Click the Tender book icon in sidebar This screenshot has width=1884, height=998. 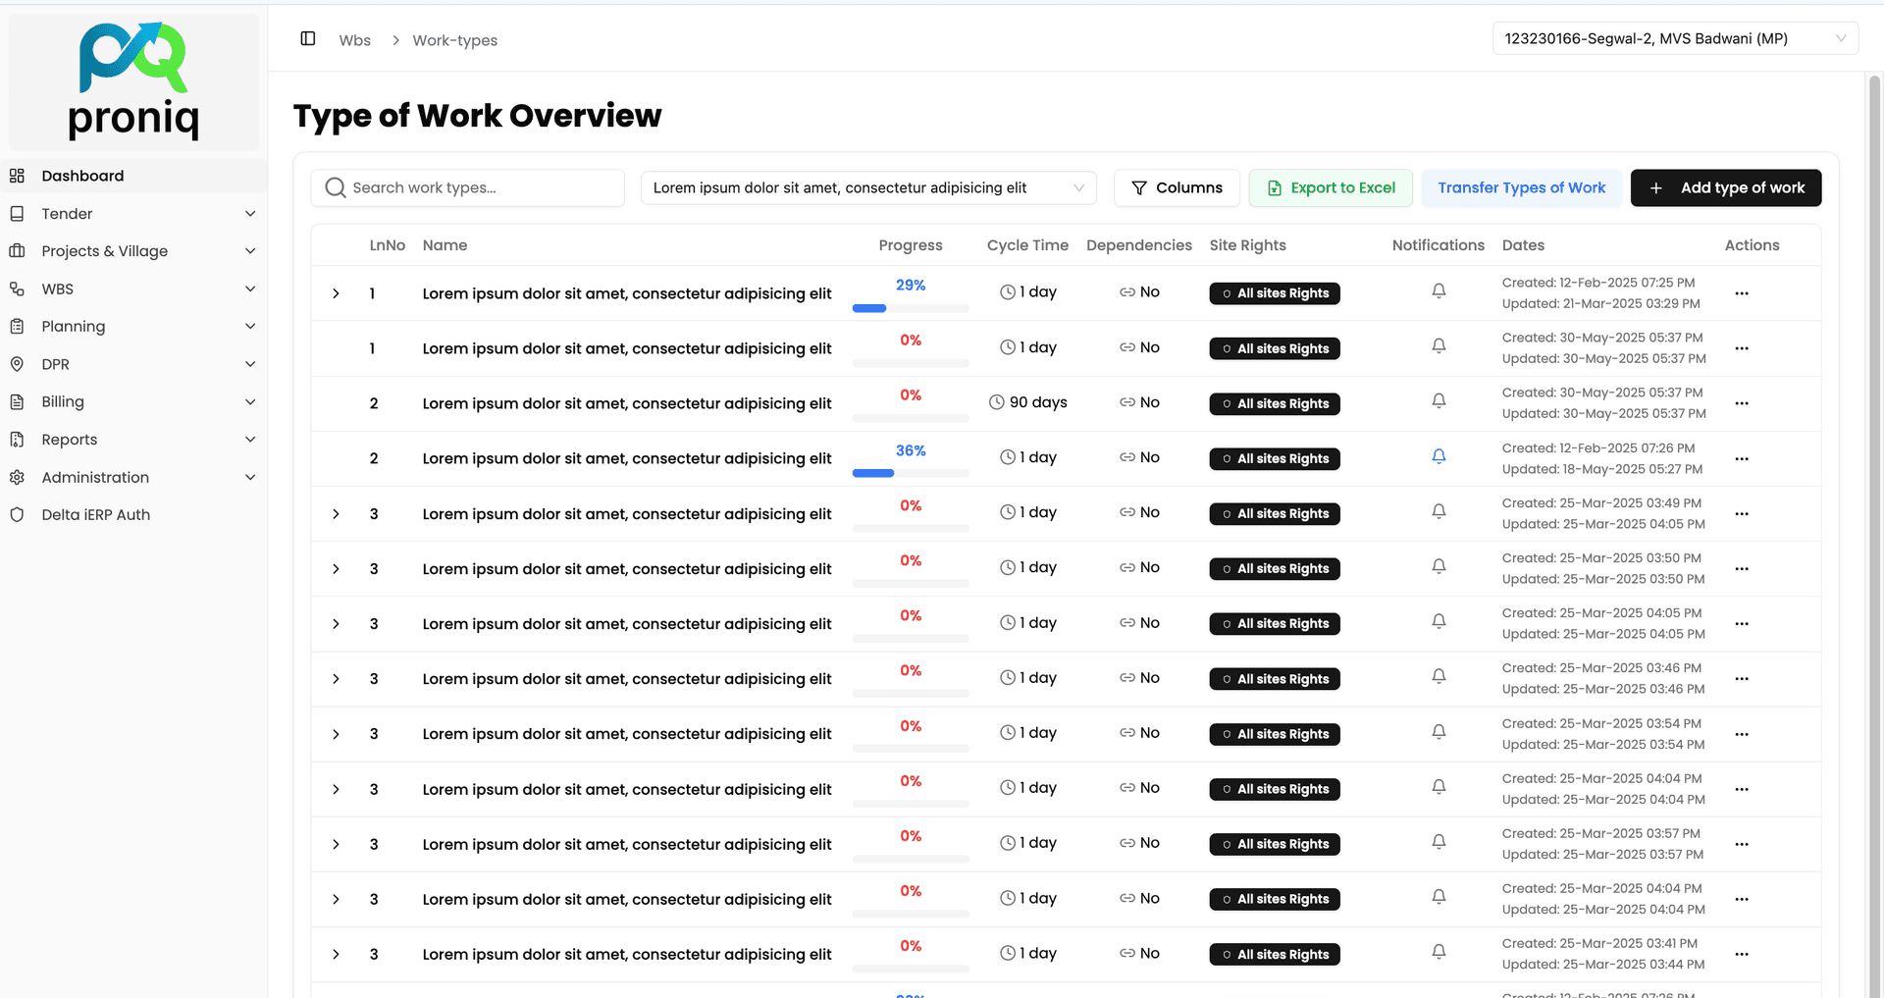click(17, 213)
